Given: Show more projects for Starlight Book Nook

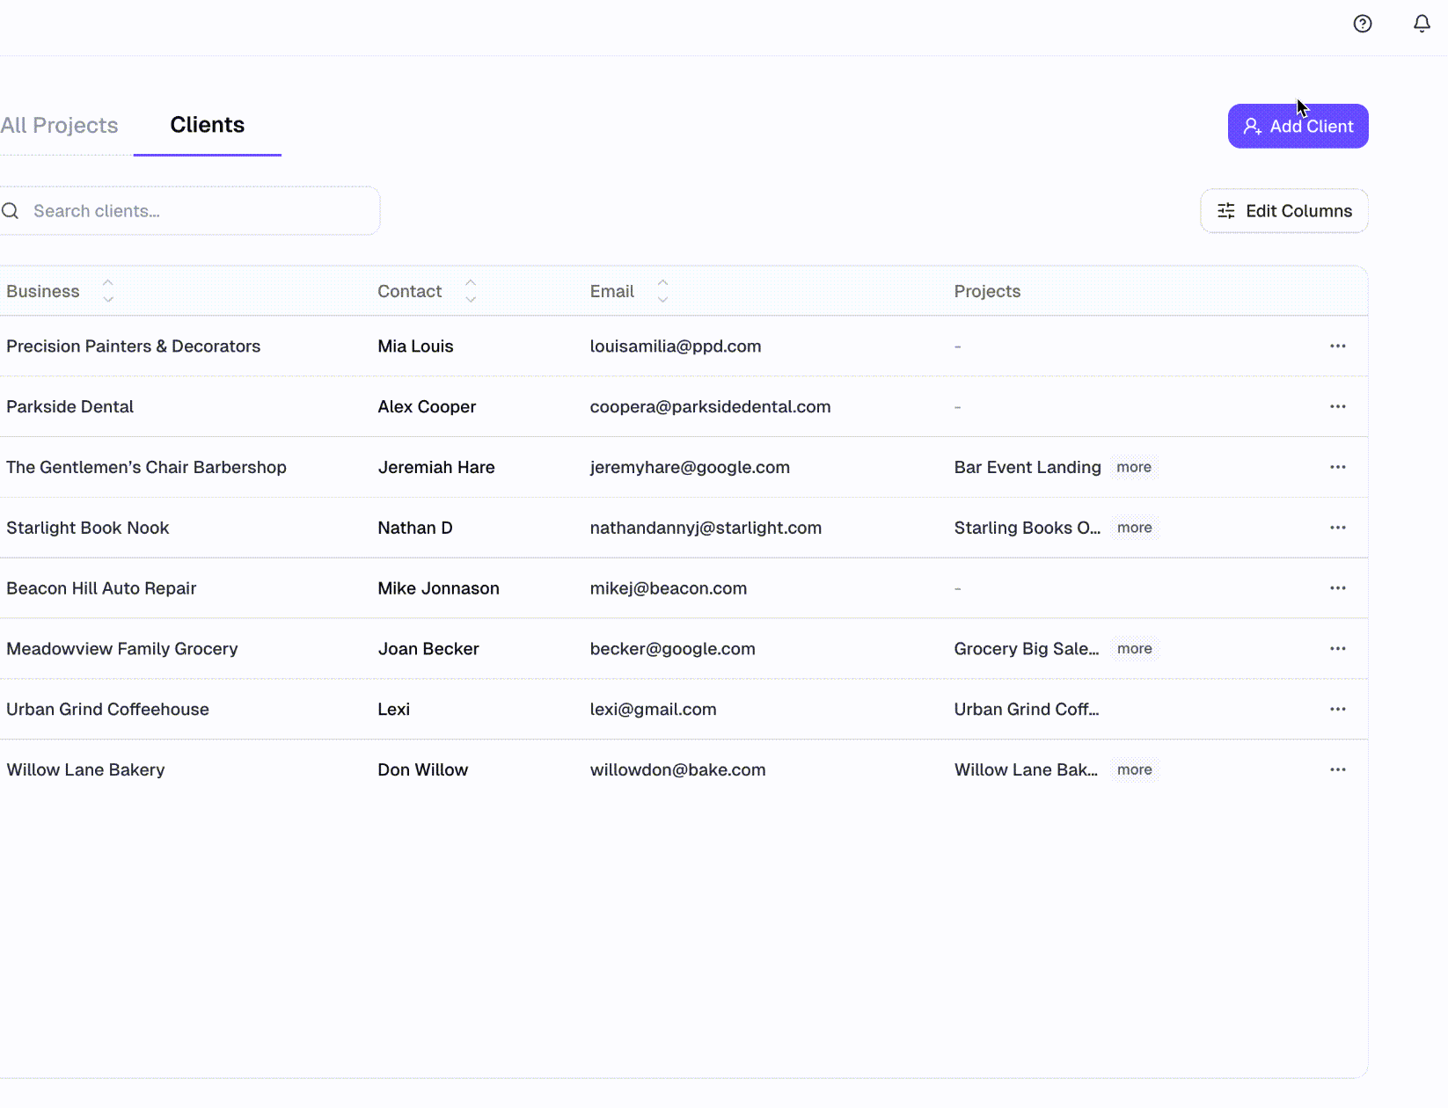Looking at the screenshot, I should click(1134, 528).
